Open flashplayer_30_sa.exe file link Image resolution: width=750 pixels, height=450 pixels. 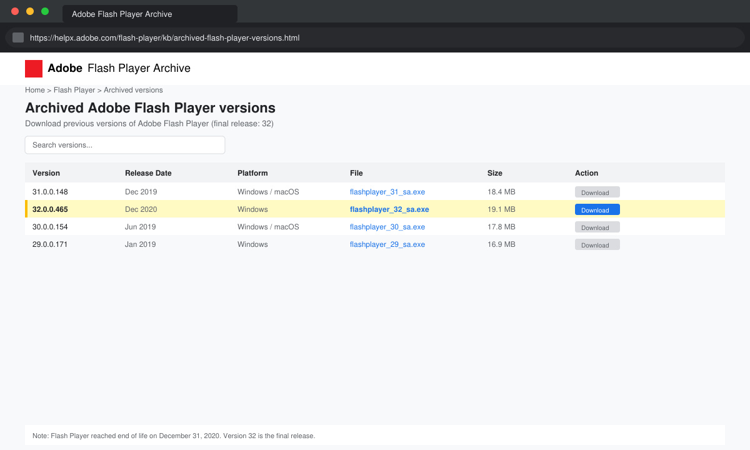(x=387, y=227)
